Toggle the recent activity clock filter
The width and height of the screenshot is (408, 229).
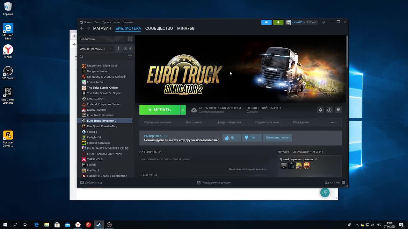(125, 49)
